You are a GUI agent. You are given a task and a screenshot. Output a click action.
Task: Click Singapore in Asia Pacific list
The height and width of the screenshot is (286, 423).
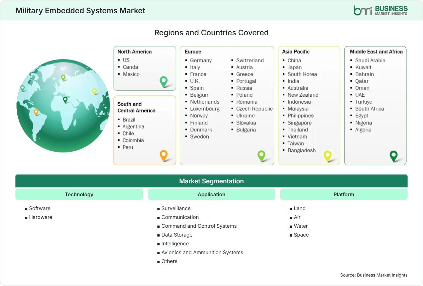pos(299,123)
